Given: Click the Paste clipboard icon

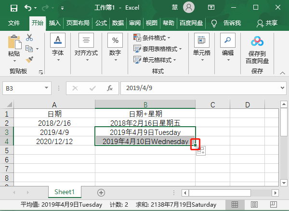Looking at the screenshot, I should 14,43.
